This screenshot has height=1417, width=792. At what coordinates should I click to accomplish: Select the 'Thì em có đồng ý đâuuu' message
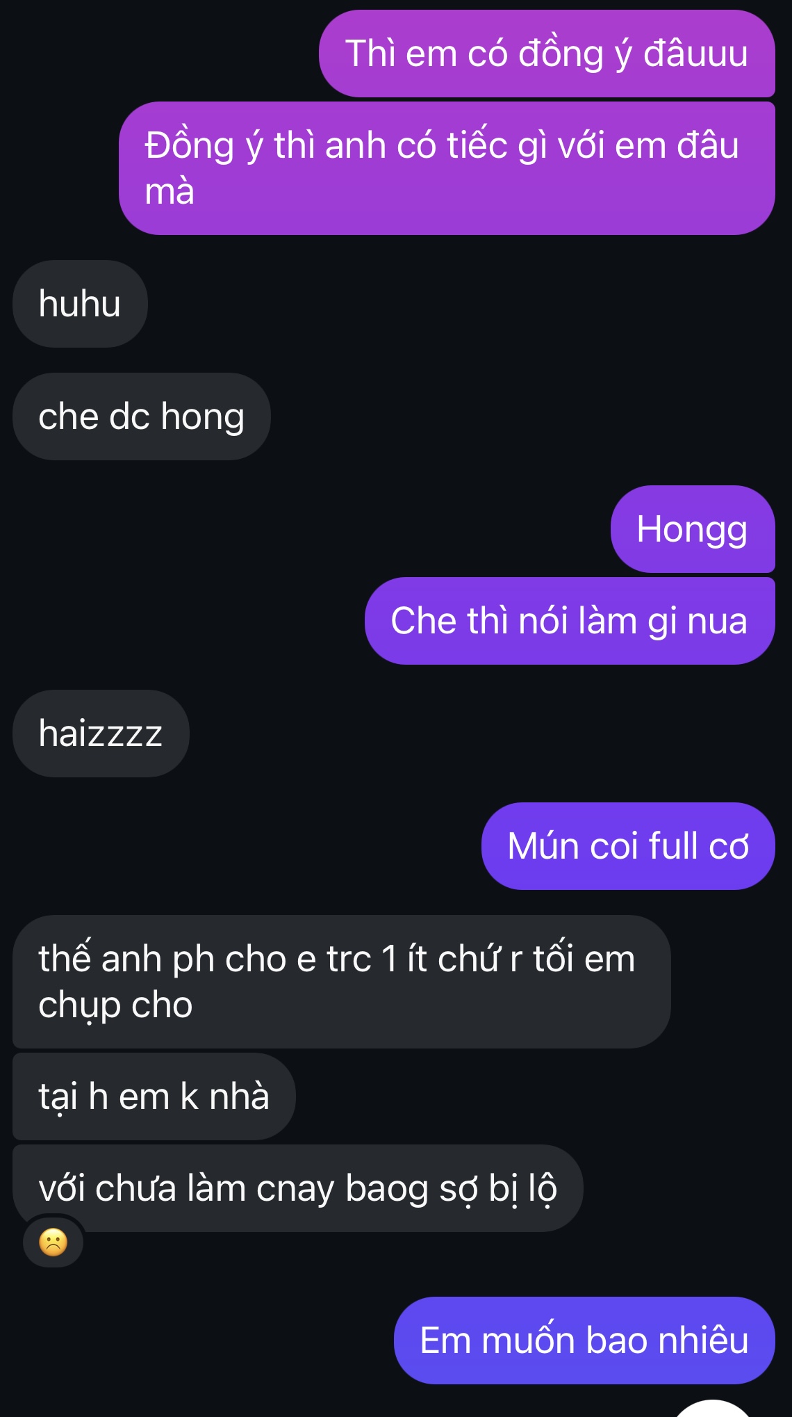click(547, 54)
